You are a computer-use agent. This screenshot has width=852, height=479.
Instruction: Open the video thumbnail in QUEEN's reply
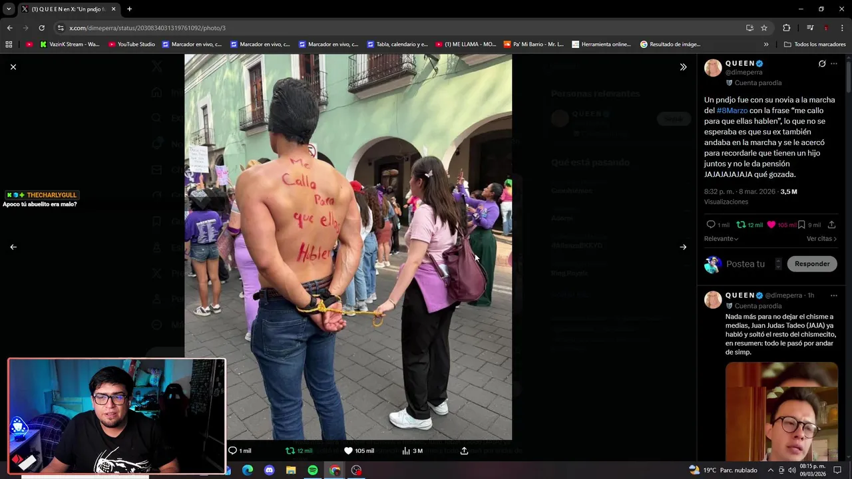[781, 411]
